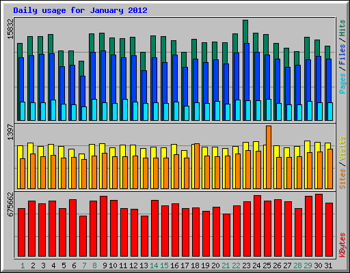
Task: Select day label 1 on the x-axis
Action: [23, 265]
